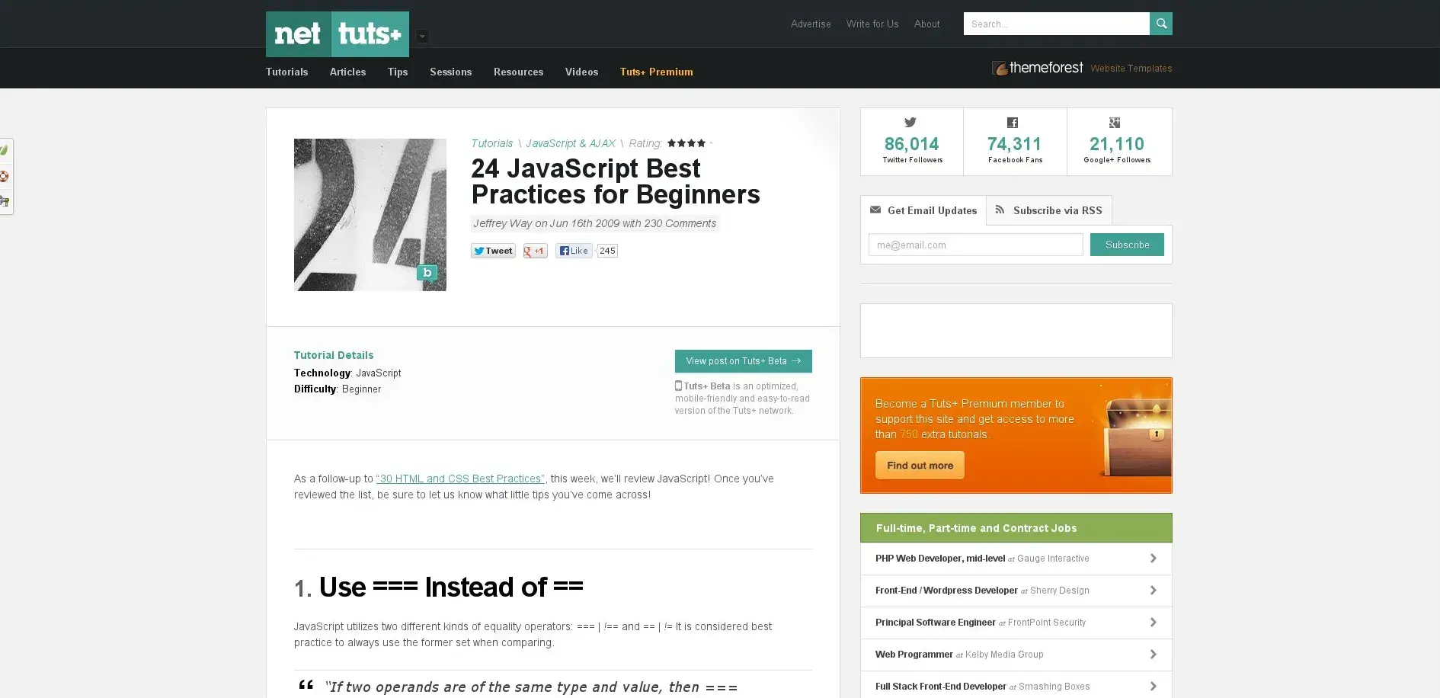Click the Tutorials breadcrumb link

[x=491, y=143]
